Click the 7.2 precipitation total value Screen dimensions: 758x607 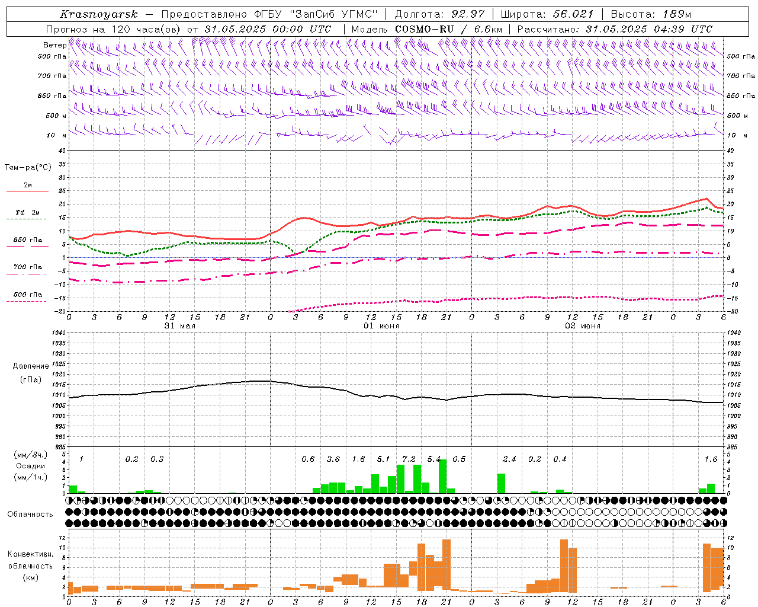point(409,459)
